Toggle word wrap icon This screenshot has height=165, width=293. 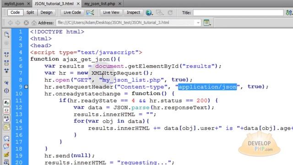tap(6, 119)
